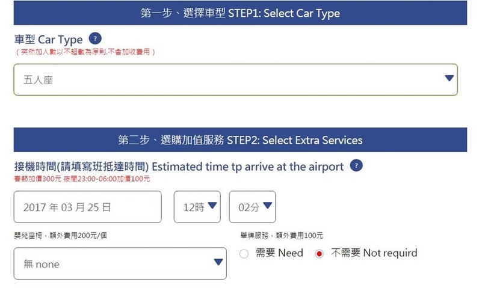Image resolution: width=494 pixels, height=288 pixels.
Task: Select the '不需要 Not requird' radio button
Action: (320, 254)
